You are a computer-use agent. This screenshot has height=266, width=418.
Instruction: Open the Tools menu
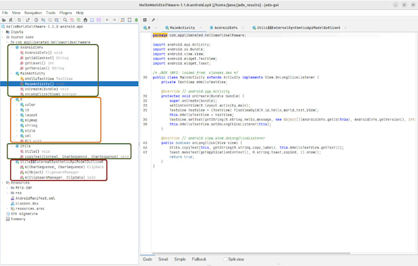click(50, 12)
